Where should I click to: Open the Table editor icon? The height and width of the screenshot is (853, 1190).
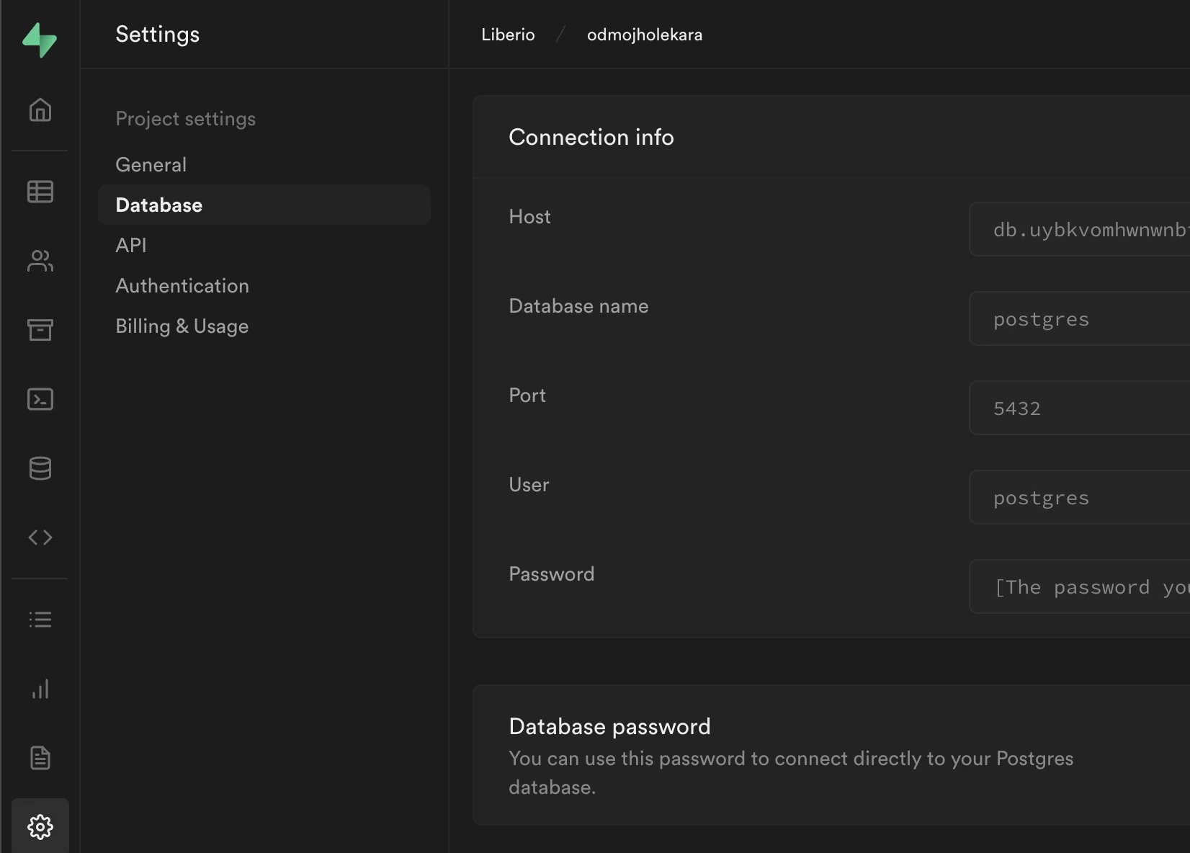pyautogui.click(x=40, y=192)
